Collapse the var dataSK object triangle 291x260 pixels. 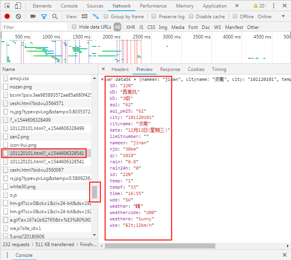(x=102, y=80)
